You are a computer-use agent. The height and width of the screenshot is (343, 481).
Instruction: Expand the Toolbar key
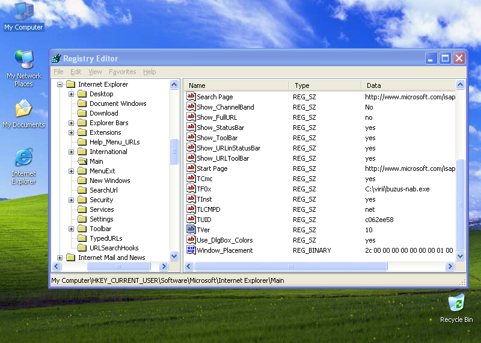pyautogui.click(x=71, y=229)
